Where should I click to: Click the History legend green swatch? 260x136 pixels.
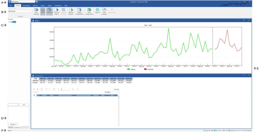(128, 69)
